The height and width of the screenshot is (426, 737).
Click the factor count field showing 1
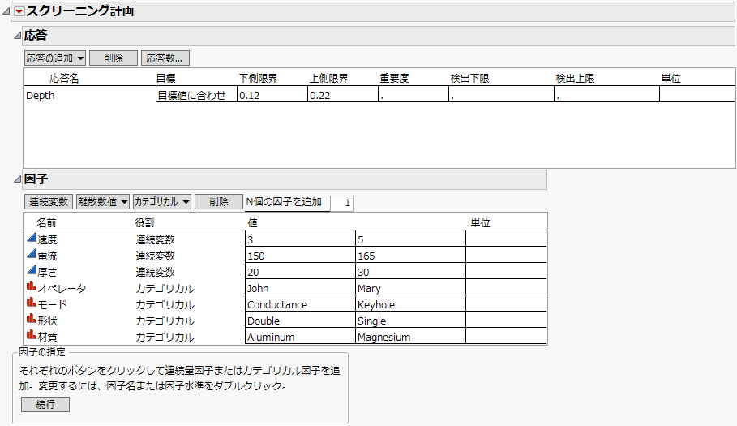coord(341,203)
